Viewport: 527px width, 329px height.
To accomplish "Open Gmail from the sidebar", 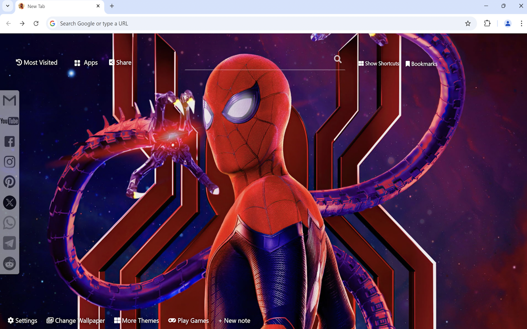I will [9, 100].
